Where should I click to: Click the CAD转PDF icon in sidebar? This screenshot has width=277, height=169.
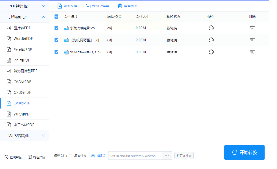point(9,82)
